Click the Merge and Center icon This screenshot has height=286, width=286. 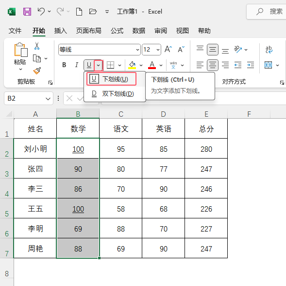[269, 65]
